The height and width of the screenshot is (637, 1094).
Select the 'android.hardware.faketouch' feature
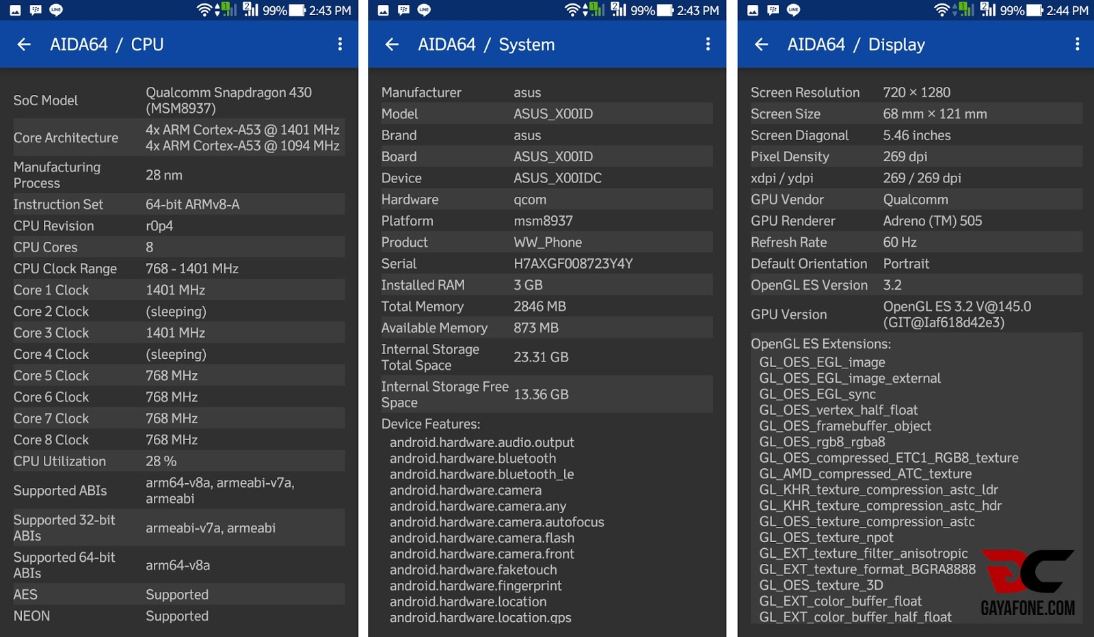coord(473,570)
